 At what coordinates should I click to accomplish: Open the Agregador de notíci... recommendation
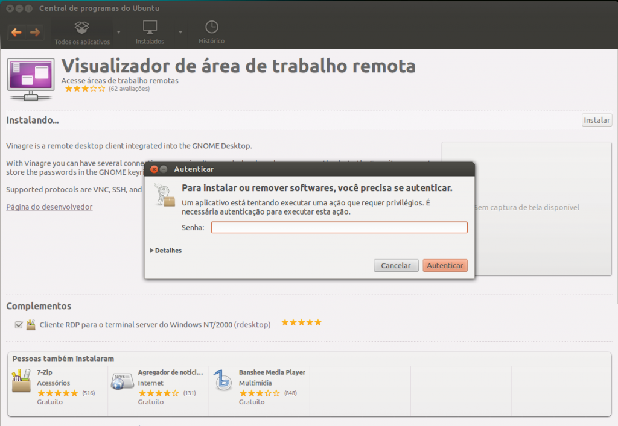pyautogui.click(x=159, y=390)
